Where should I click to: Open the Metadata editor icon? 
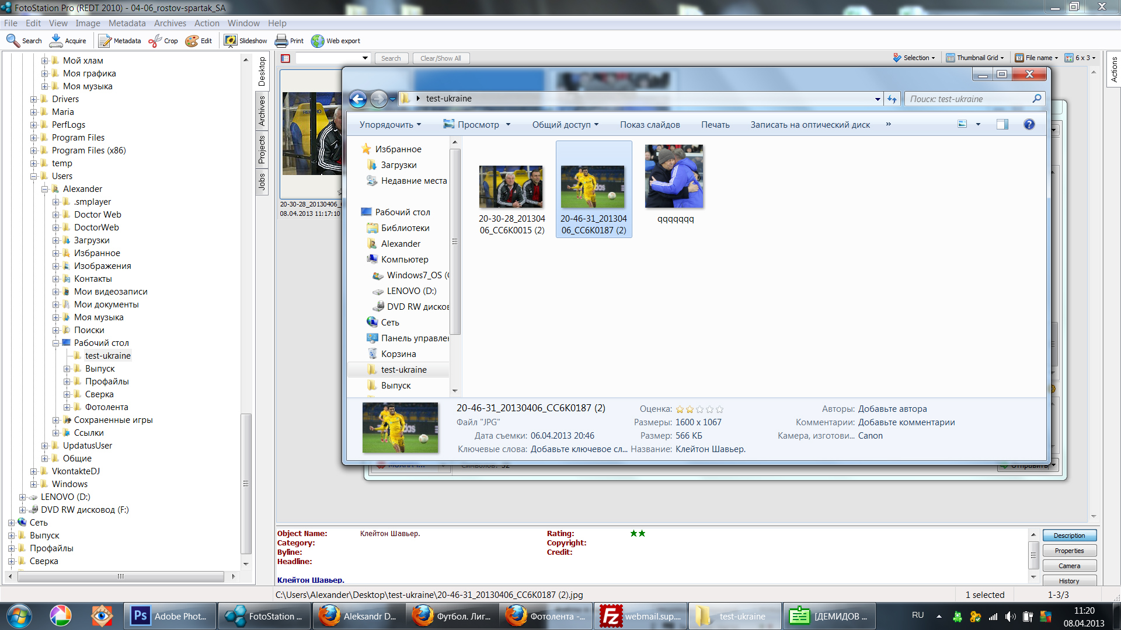point(105,40)
